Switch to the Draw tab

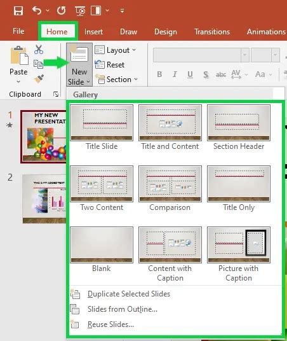[x=128, y=32]
